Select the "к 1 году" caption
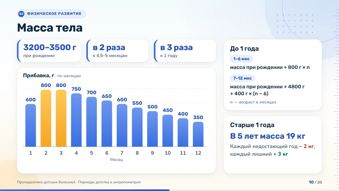This screenshot has width=339, height=191. point(169,56)
